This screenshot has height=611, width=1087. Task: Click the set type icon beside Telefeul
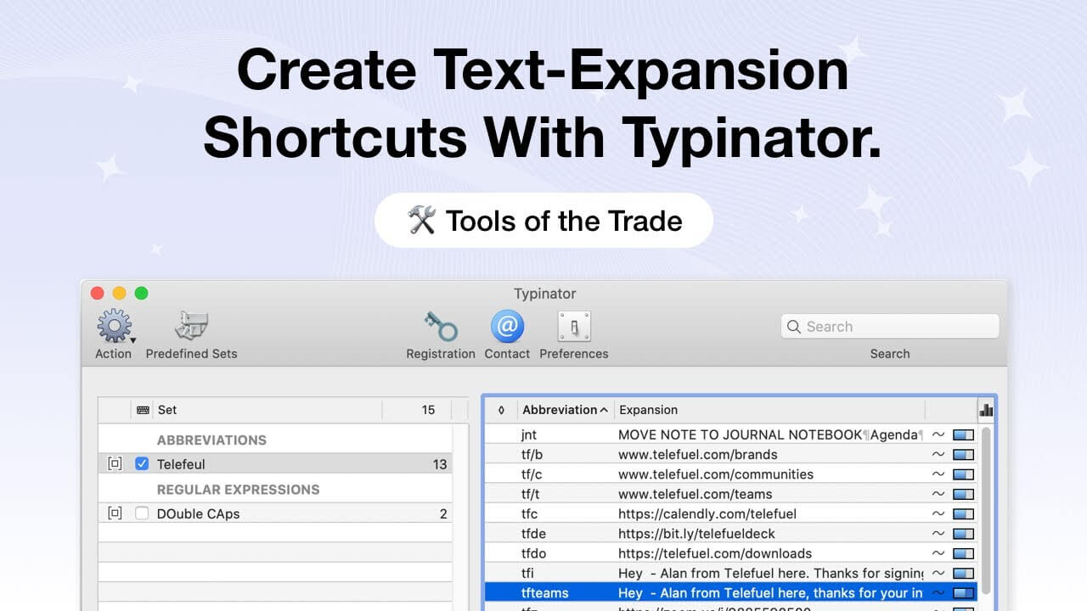[x=115, y=463]
